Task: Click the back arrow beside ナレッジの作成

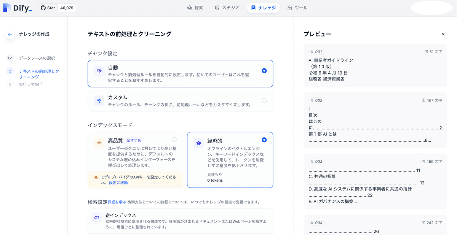Action: [10, 34]
